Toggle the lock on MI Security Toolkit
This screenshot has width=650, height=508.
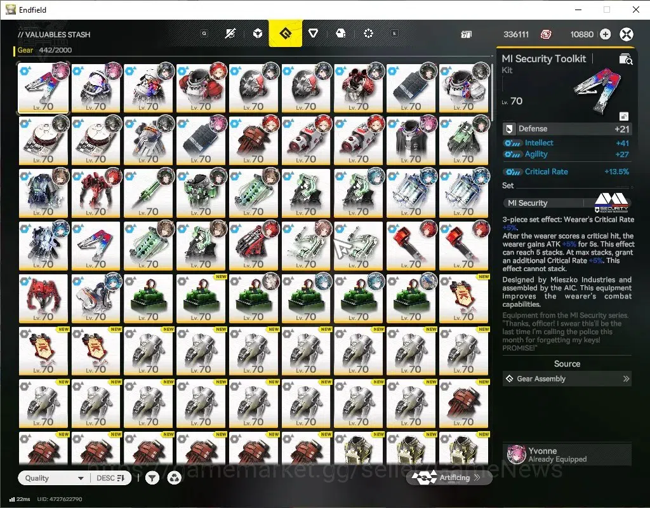point(623,117)
